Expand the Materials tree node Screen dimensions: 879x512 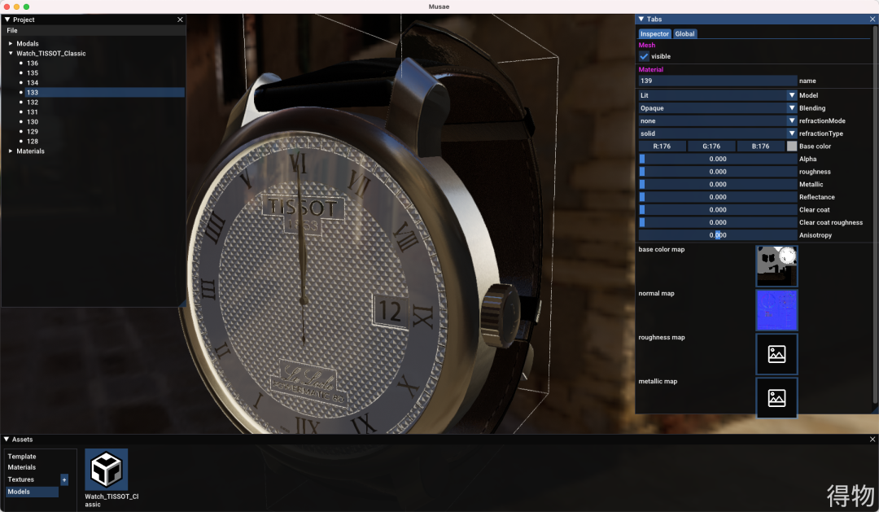(x=11, y=151)
